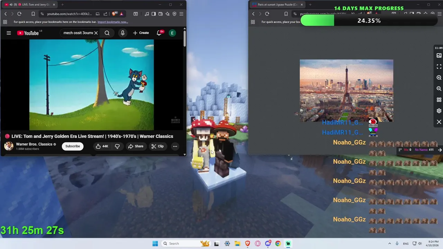Open the Brave playlist music note icon

point(147,14)
